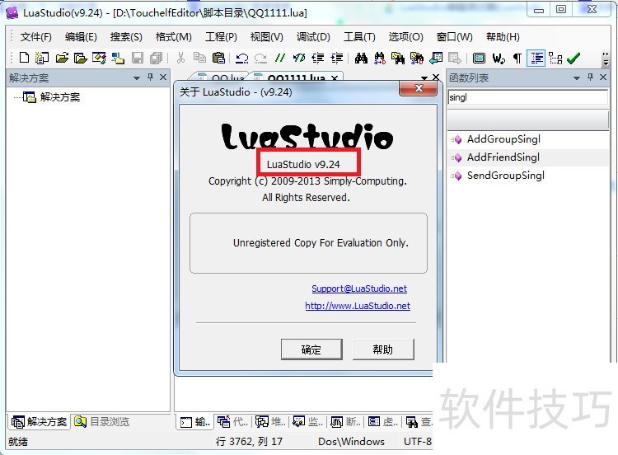The height and width of the screenshot is (455, 618).
Task: Click the Copy toolbar icon
Action: 199,58
